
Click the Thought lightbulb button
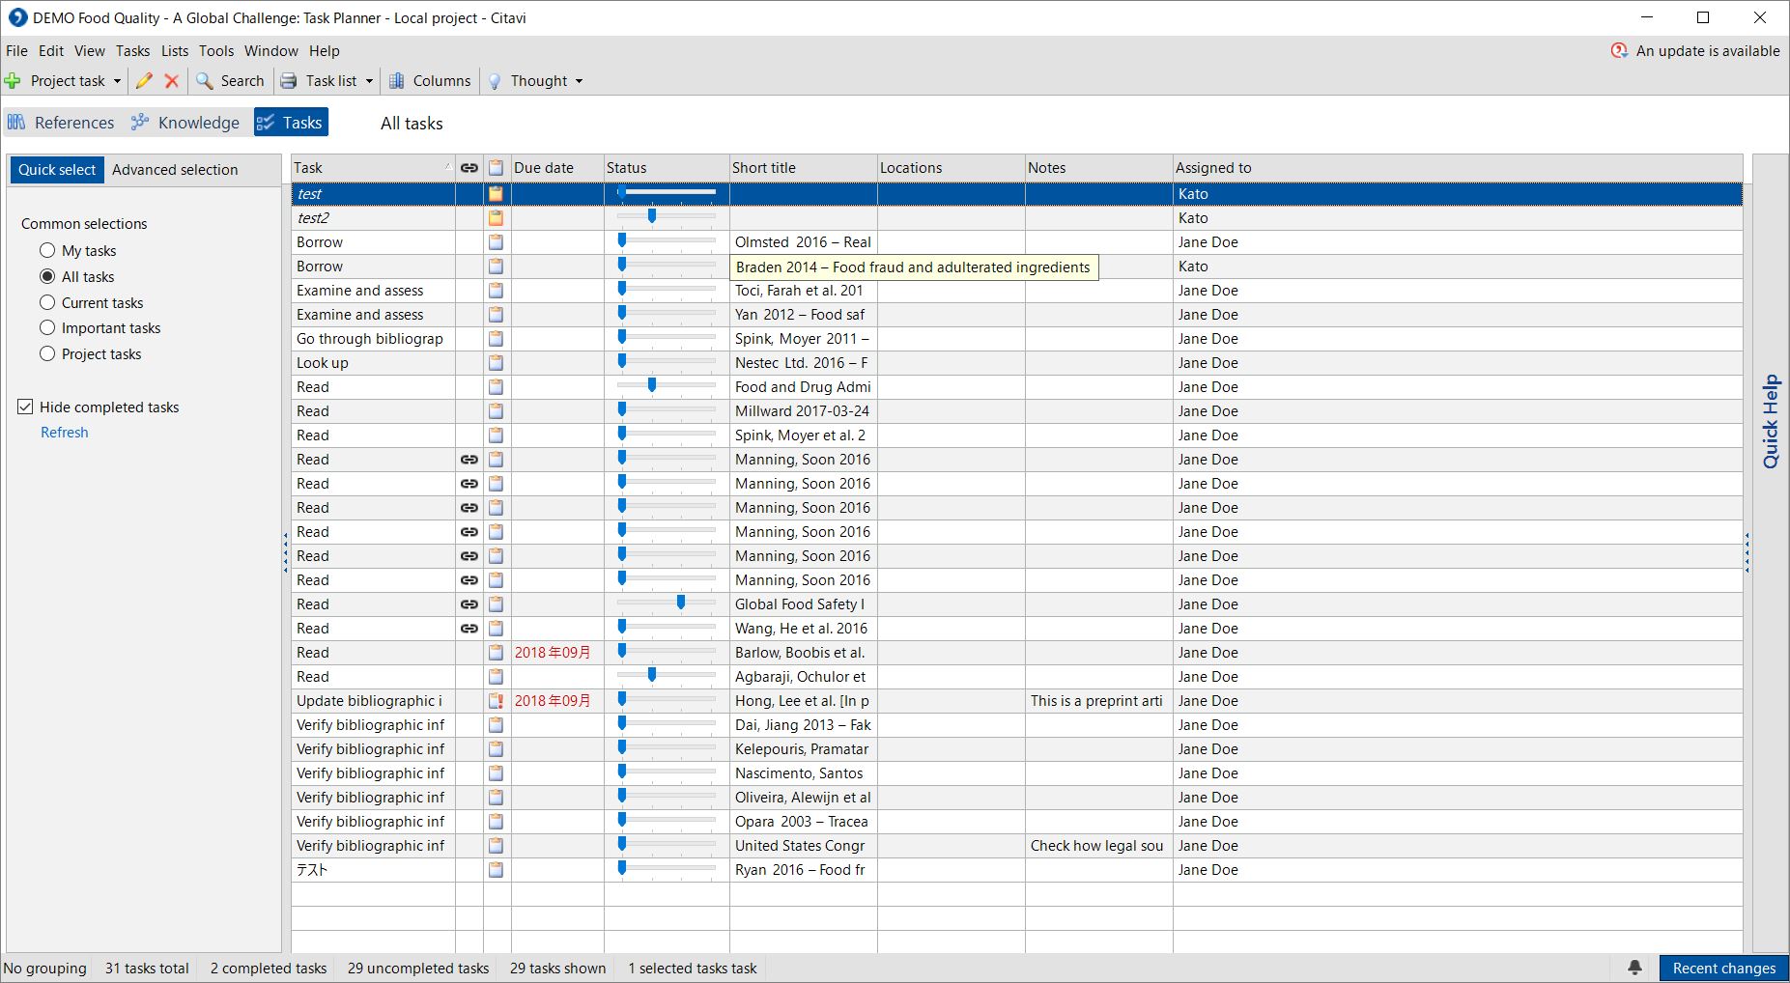click(527, 81)
